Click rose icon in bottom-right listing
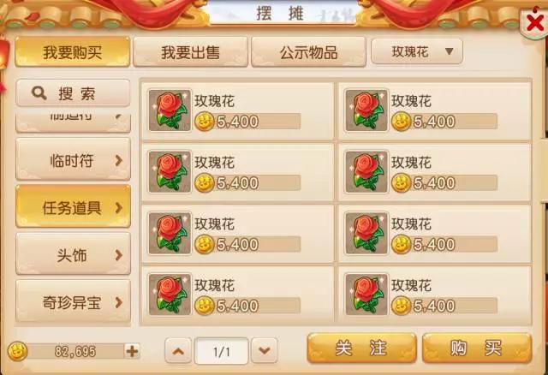The image size is (548, 375). tap(366, 295)
